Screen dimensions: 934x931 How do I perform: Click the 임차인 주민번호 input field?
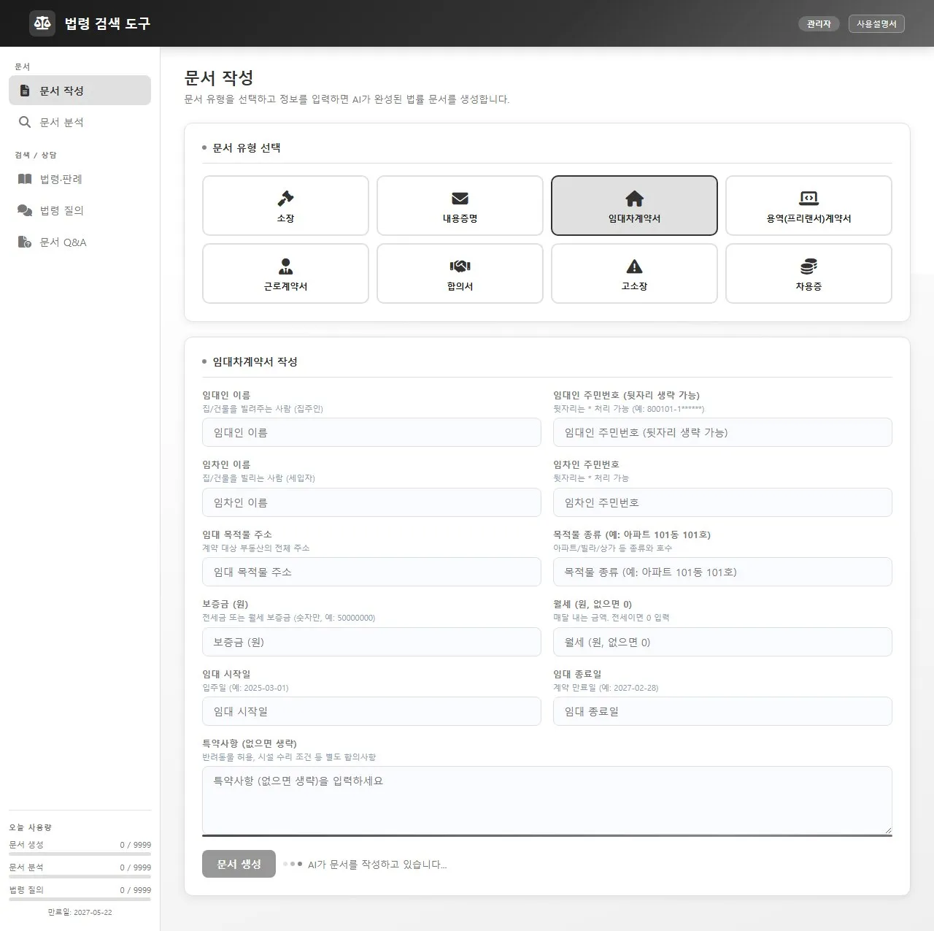722,502
